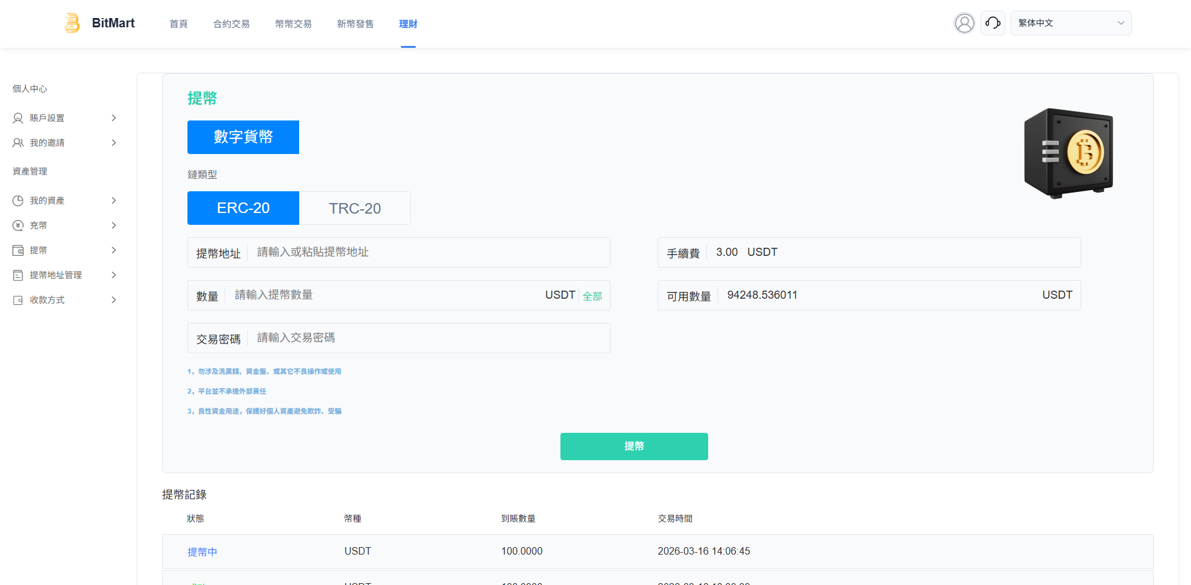Click the 全部 link in amount field
Viewport: 1191px width, 585px height.
592,296
